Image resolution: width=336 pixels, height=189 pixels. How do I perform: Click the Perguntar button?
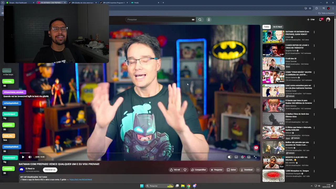tap(217, 170)
